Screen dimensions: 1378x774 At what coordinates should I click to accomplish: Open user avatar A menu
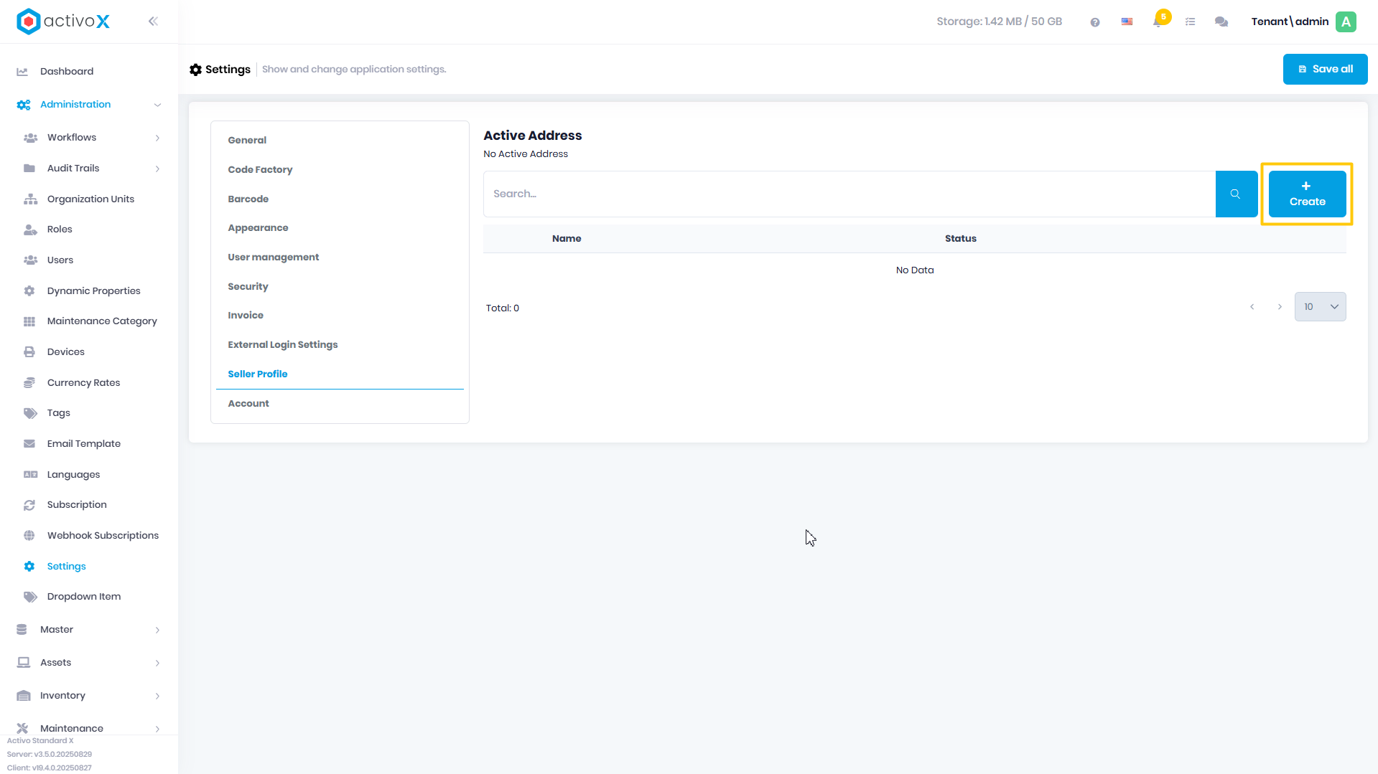click(1346, 22)
